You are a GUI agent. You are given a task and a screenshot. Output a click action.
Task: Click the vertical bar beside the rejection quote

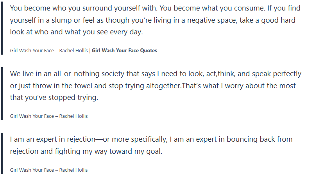coord(2,153)
